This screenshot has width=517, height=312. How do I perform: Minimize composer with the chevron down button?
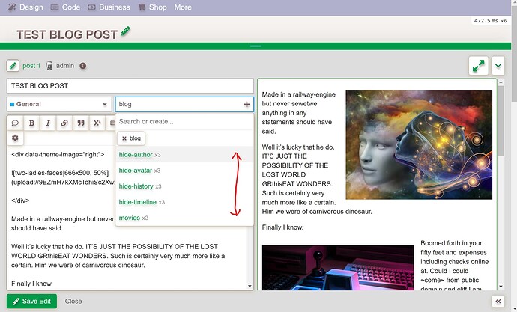coord(498,66)
